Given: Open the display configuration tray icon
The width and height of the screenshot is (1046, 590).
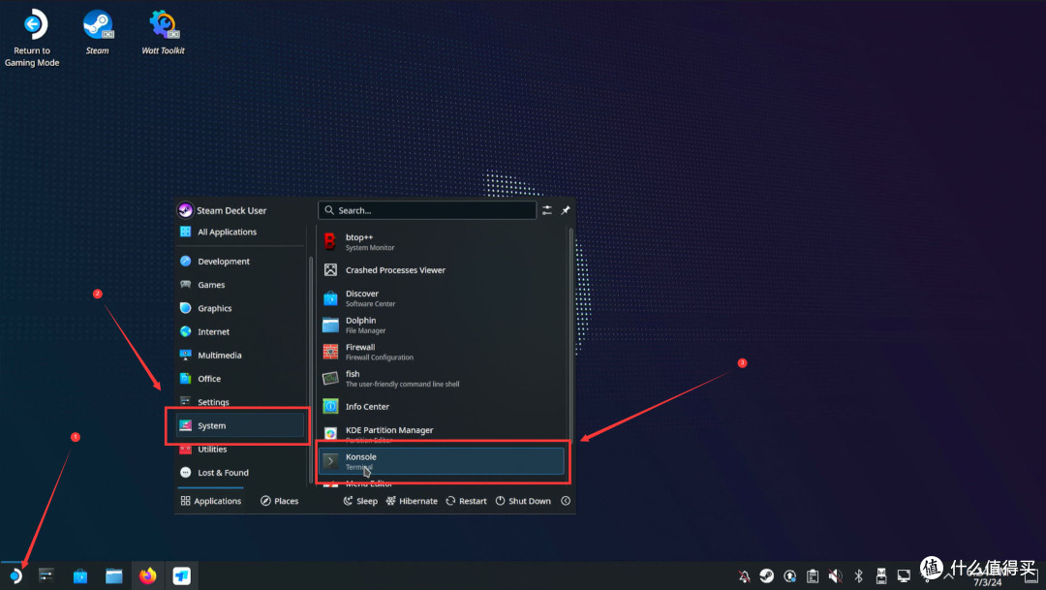Looking at the screenshot, I should (904, 576).
